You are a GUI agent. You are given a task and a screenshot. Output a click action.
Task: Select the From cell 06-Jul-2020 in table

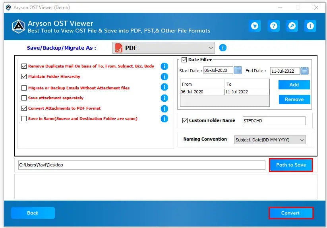202,92
